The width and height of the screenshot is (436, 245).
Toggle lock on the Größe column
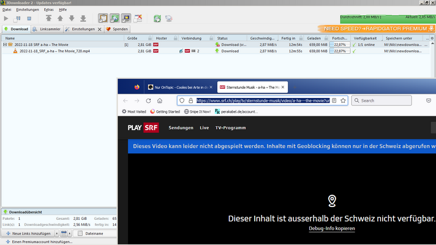pos(150,38)
